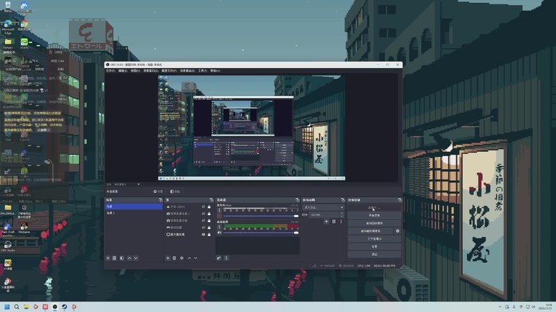556x312 pixels.
Task: Open Settings (设置) button in Controls
Action: (375, 247)
